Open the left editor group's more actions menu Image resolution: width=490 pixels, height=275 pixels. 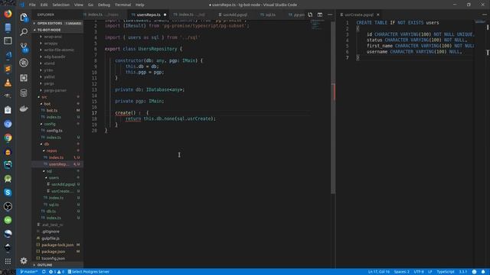click(x=330, y=15)
